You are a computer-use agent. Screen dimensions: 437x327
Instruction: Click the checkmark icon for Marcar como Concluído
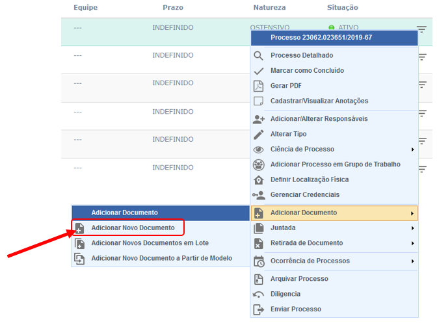[259, 71]
